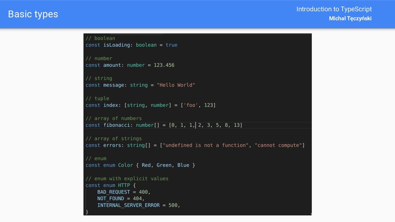Click the 'true' value in code
This screenshot has height=222, width=395.
click(x=171, y=45)
